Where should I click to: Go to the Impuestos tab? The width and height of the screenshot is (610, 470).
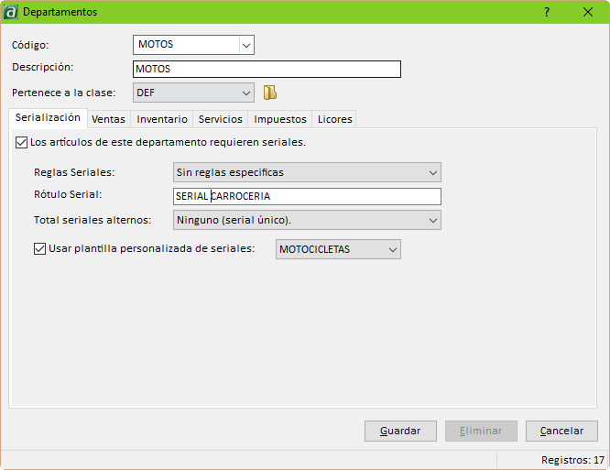tap(280, 119)
